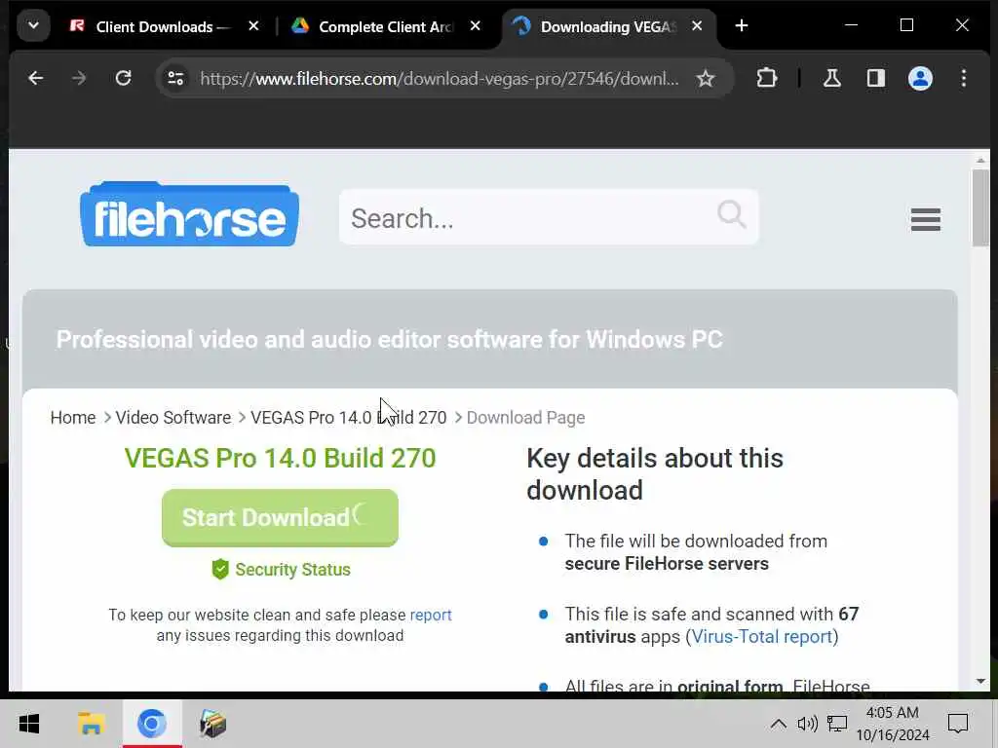This screenshot has width=998, height=748.
Task: Open the Windows Start menu
Action: click(29, 724)
